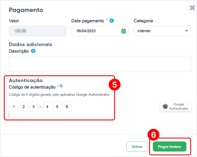
Task: Click the info icon beside Data pagamento
Action: tap(112, 21)
